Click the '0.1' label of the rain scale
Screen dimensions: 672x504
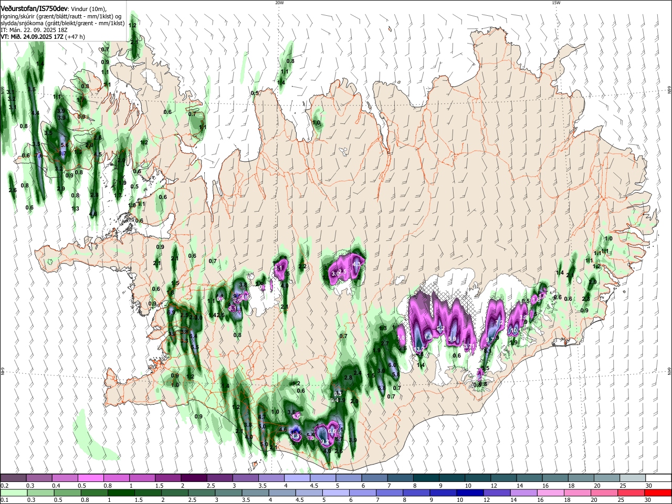(x=4, y=500)
